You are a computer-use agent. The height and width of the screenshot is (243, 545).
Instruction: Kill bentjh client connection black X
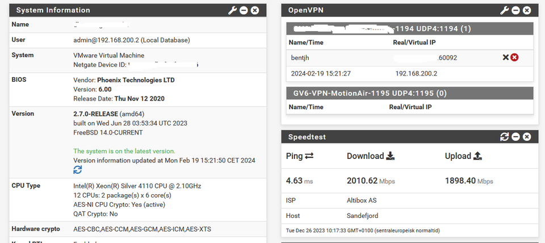pos(506,57)
